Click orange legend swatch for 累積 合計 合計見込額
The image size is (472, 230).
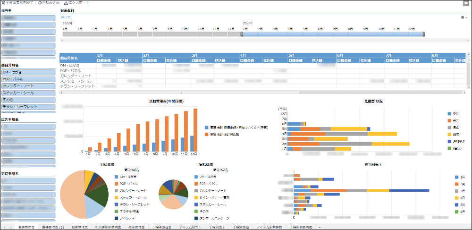coord(206,135)
